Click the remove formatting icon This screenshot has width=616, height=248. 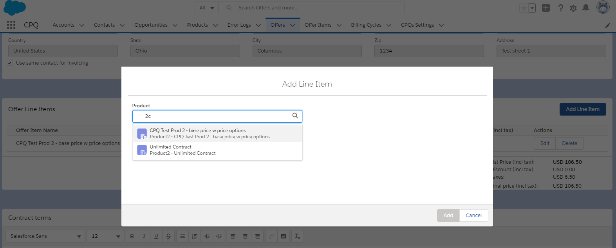click(x=298, y=236)
